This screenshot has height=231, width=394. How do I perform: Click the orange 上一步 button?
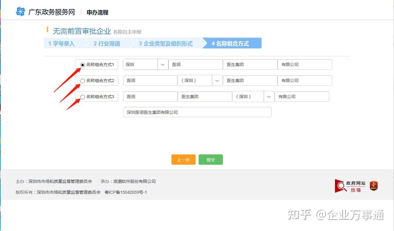[x=184, y=160]
